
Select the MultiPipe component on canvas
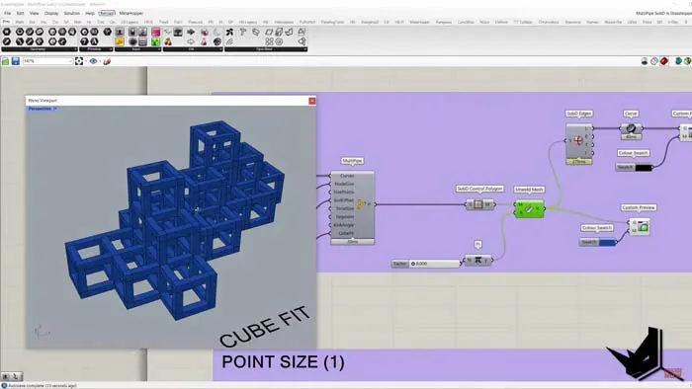click(352, 207)
